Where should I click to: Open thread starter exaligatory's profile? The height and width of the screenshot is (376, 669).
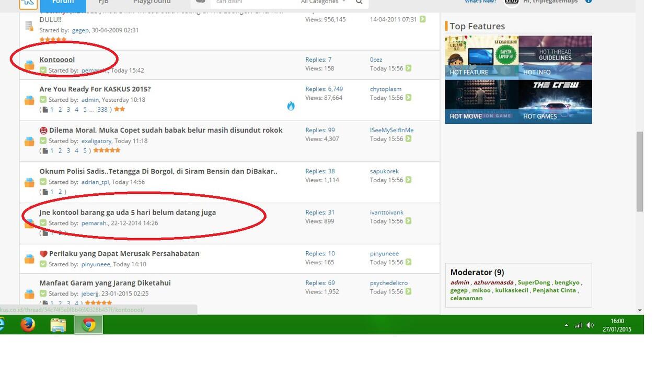(96, 141)
